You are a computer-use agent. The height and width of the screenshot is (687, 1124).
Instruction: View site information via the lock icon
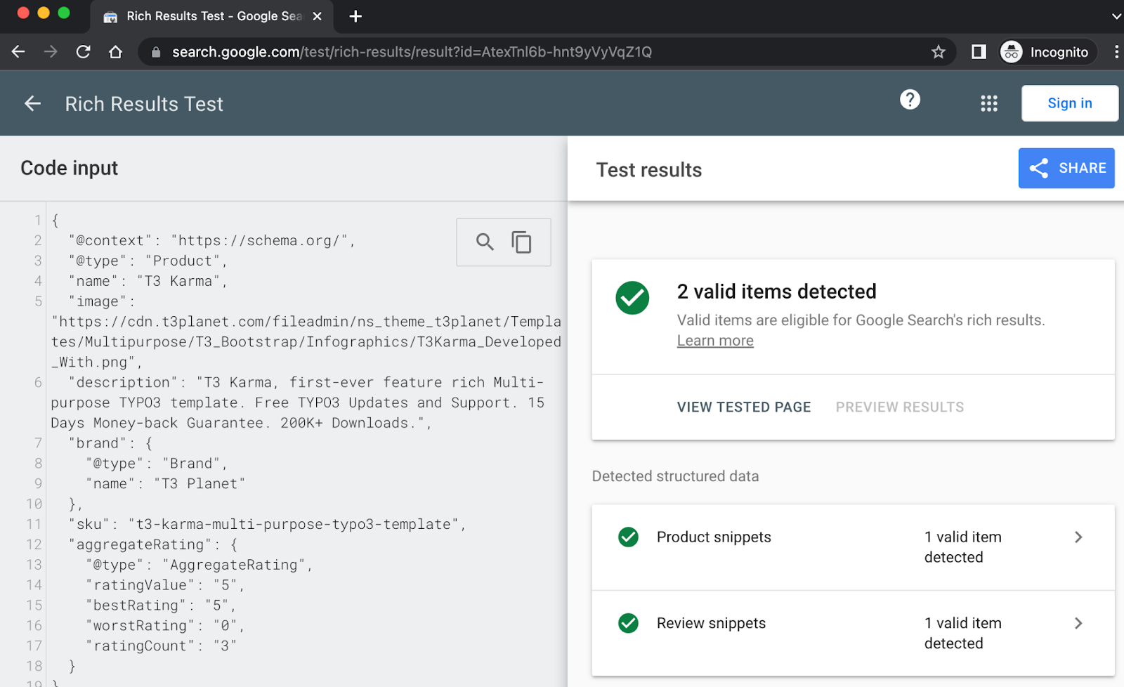click(x=156, y=51)
